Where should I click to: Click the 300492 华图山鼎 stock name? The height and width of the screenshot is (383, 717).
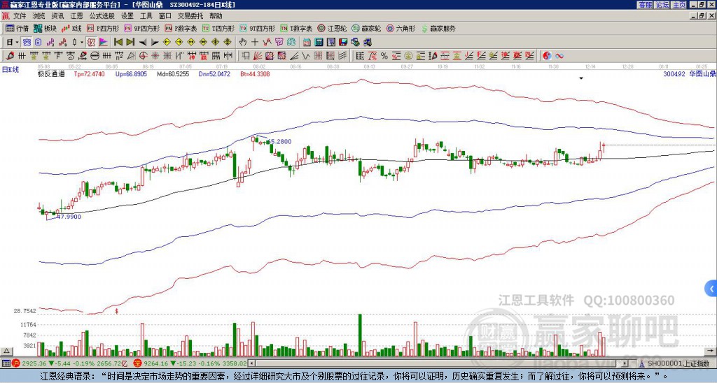click(689, 74)
